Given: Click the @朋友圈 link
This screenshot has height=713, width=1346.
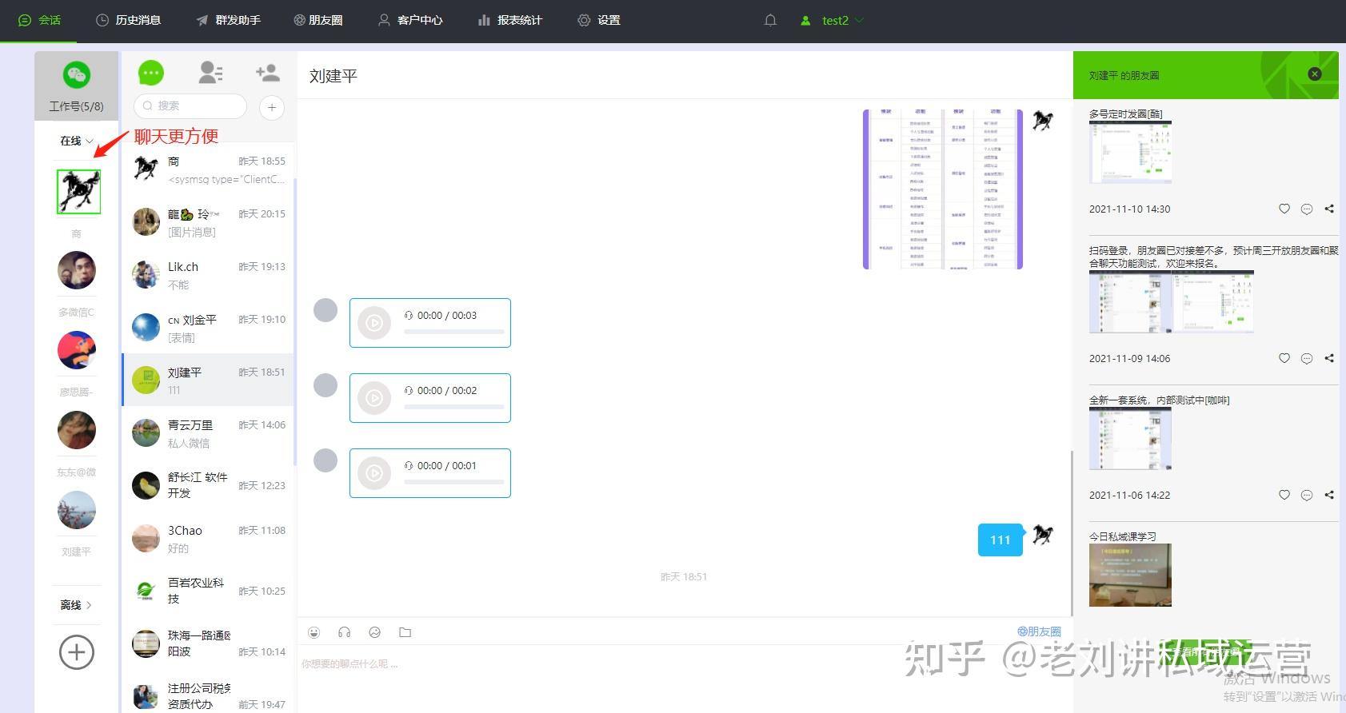Looking at the screenshot, I should [x=1039, y=631].
